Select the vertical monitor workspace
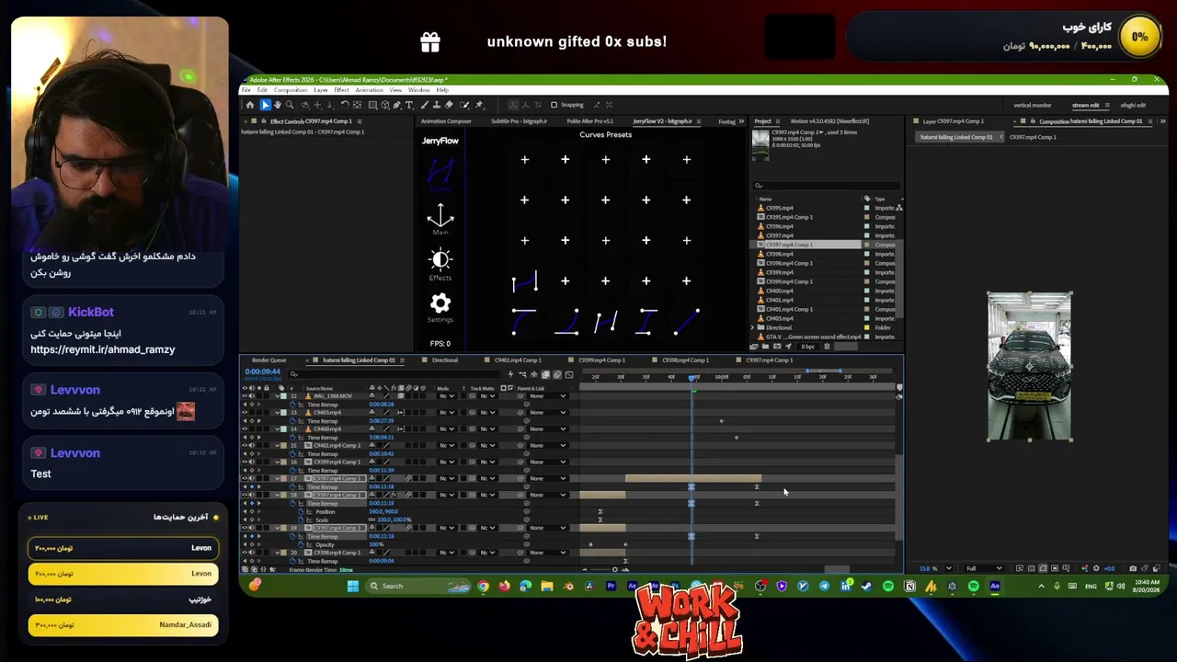The height and width of the screenshot is (662, 1177). point(1032,106)
